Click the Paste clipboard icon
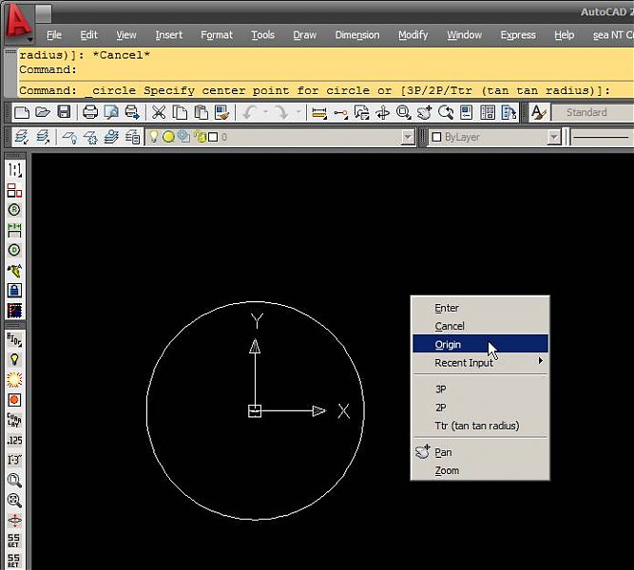The height and width of the screenshot is (570, 634). click(x=201, y=112)
